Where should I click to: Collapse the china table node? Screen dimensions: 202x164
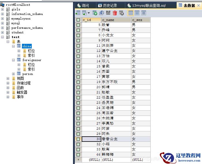tap(13, 46)
